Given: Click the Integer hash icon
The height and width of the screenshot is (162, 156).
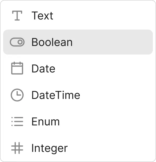Looking at the screenshot, I should tap(17, 148).
